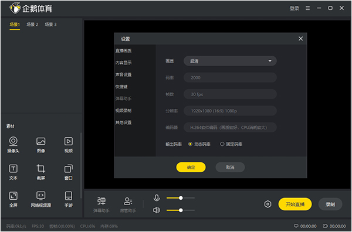Open settings via hexagon gear icon
Screen dimensions: 352x232
pyautogui.click(x=268, y=204)
